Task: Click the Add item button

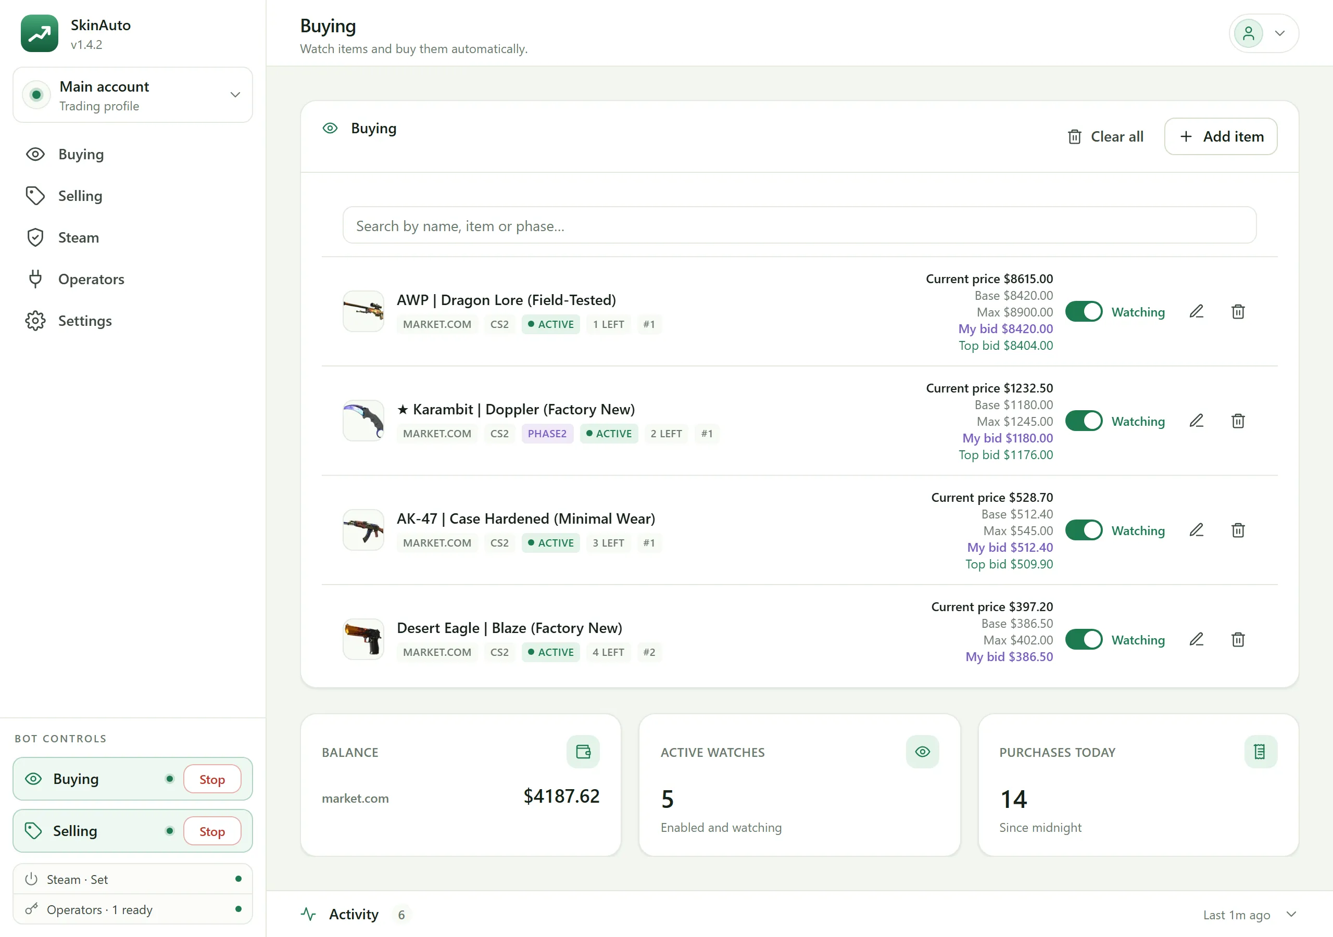Action: coord(1221,137)
